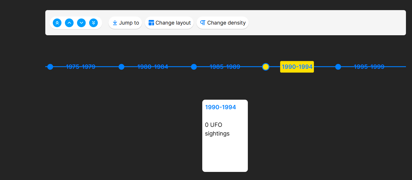This screenshot has width=412, height=180.
Task: Click the download-arrow icon inside Jump to
Action: [x=115, y=23]
